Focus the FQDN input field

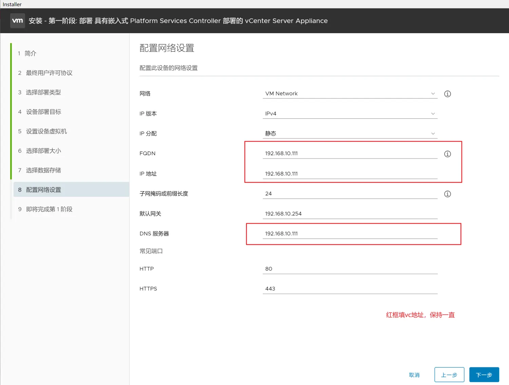350,154
